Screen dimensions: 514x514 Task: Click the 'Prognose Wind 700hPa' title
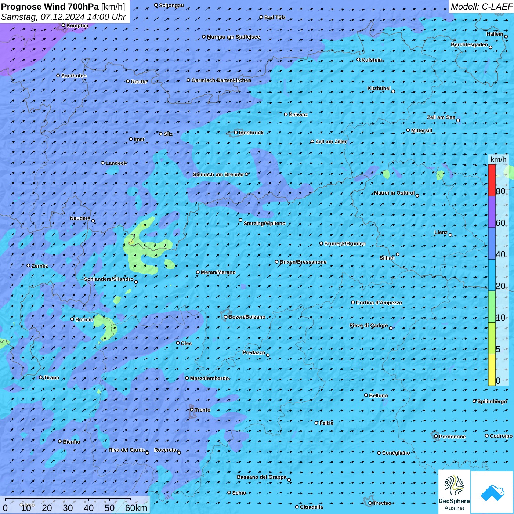[x=50, y=7]
